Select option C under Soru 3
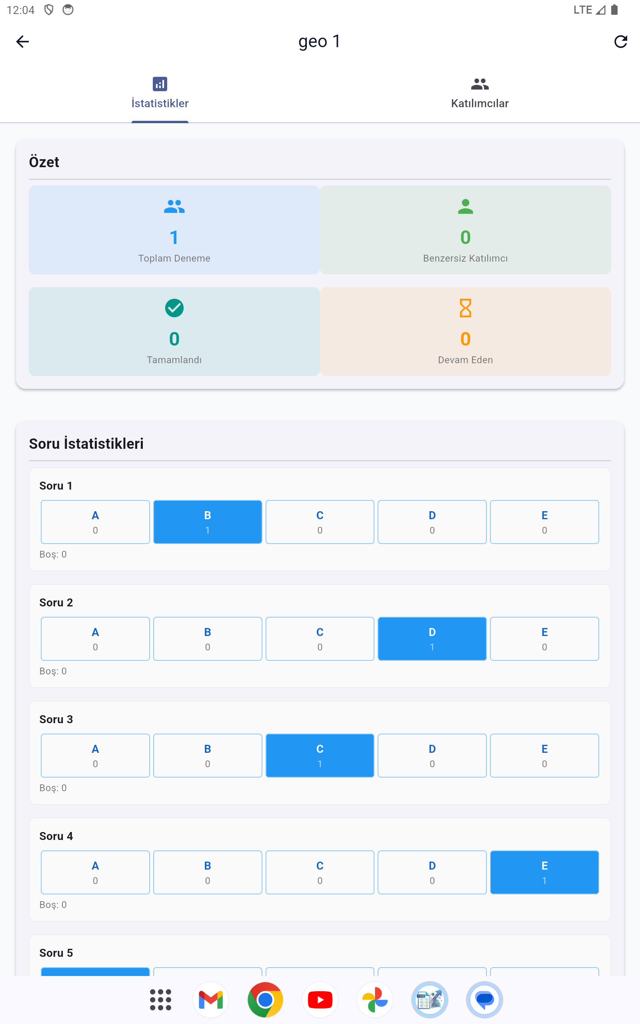640x1024 pixels. pyautogui.click(x=320, y=755)
